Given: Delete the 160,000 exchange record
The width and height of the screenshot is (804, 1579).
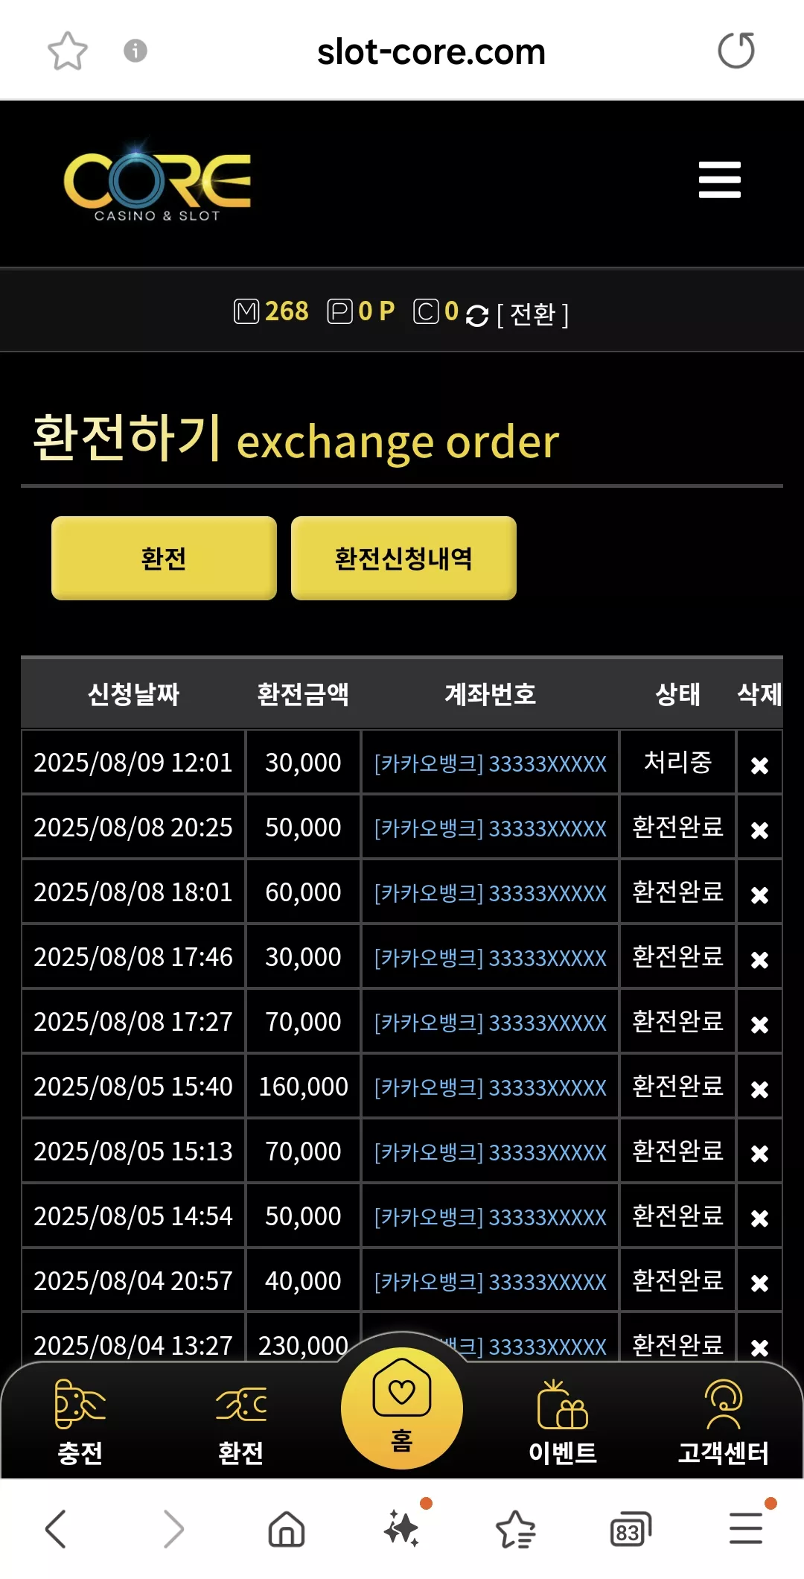Looking at the screenshot, I should (x=759, y=1089).
